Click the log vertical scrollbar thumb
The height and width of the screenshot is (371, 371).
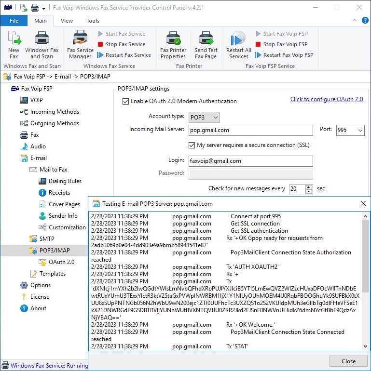365,256
